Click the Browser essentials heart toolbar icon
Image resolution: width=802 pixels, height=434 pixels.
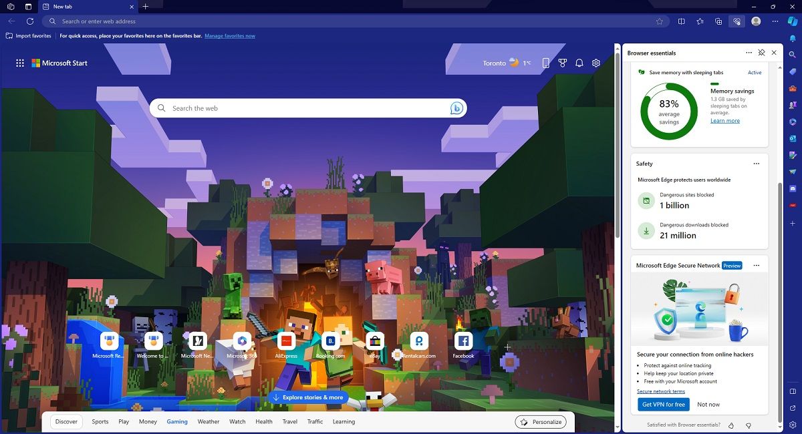tap(737, 21)
